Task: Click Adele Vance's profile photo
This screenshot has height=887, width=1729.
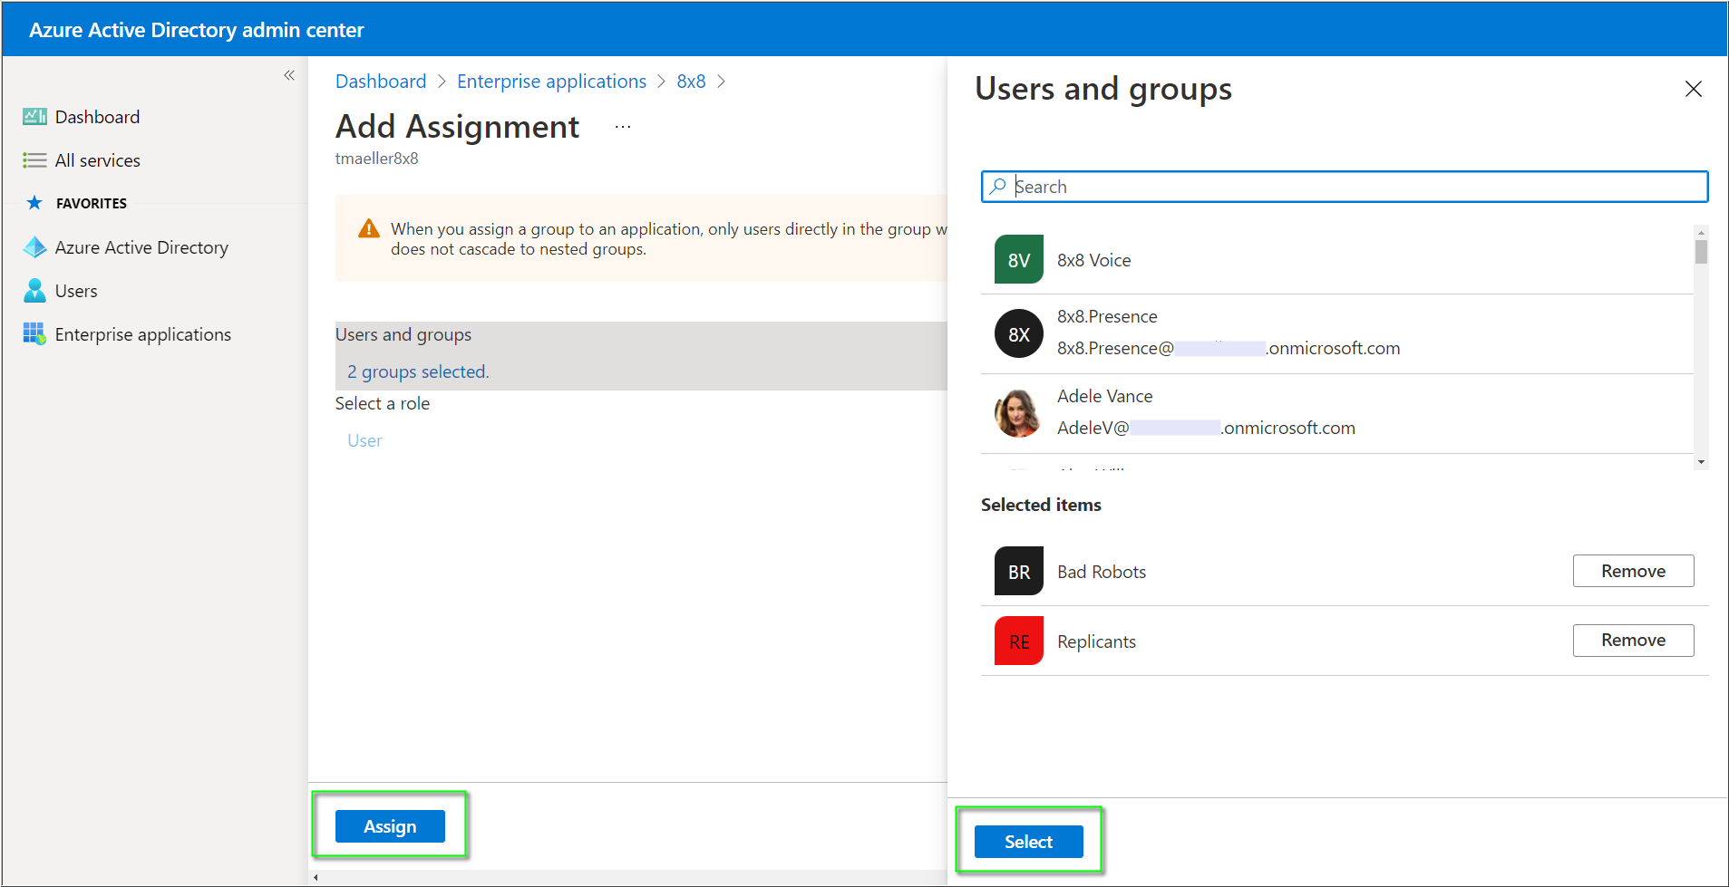Action: coord(1019,413)
